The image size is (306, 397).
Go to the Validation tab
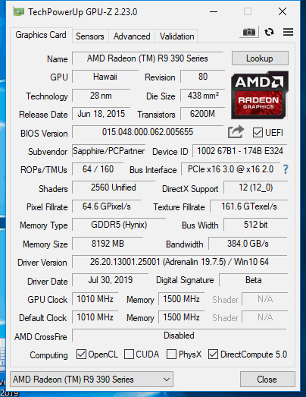tap(177, 36)
